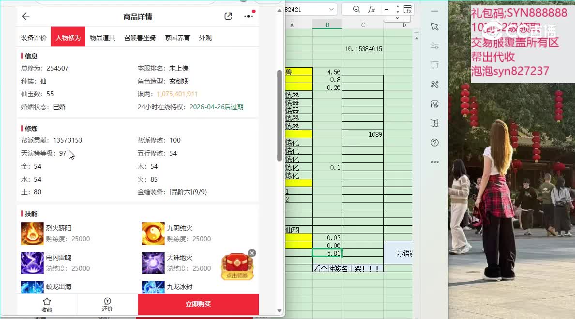Click the formula bar stepper up arrow

pos(398,7)
